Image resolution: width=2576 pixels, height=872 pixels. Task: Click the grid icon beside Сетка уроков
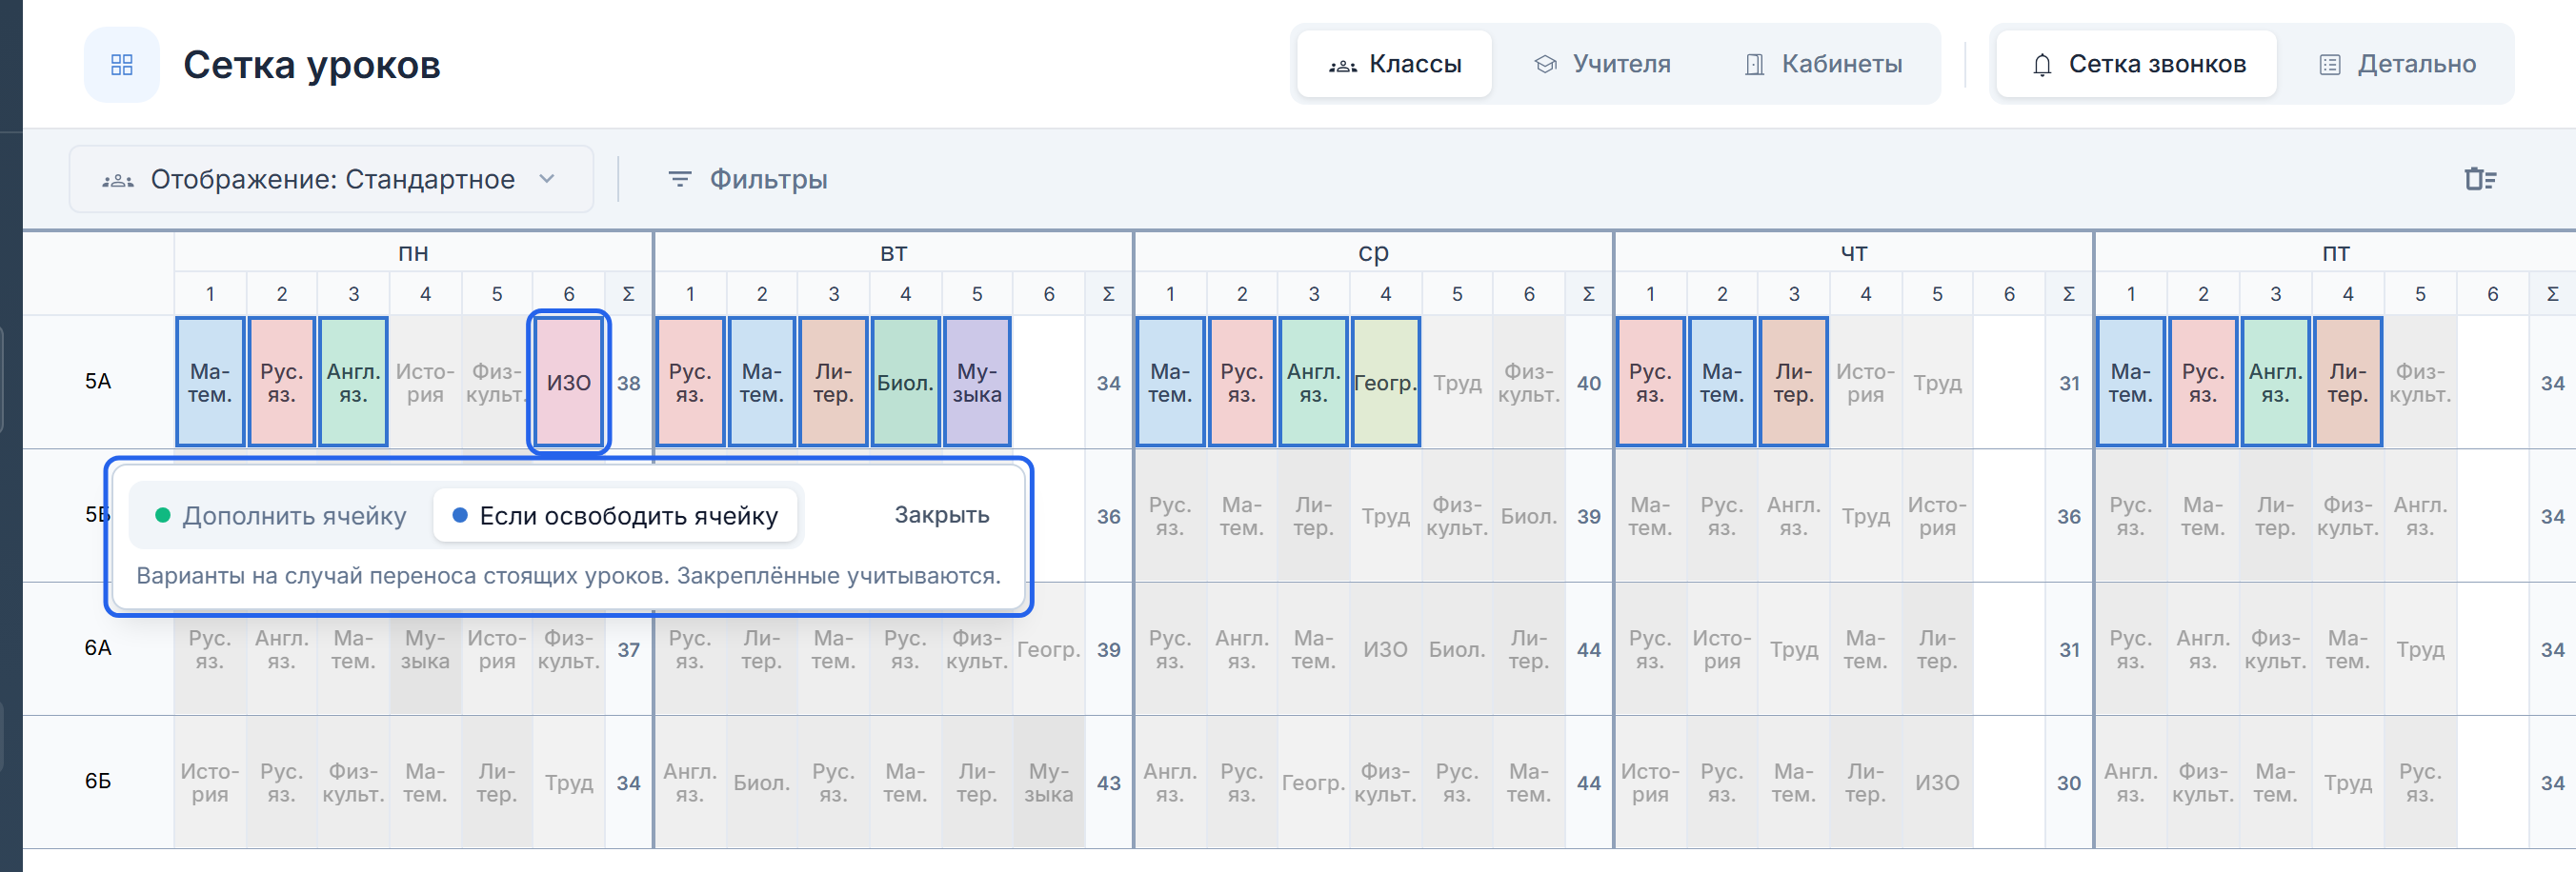tap(121, 65)
